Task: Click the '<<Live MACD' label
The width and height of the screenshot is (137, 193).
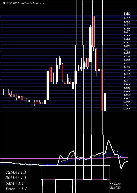Action: click(x=115, y=186)
